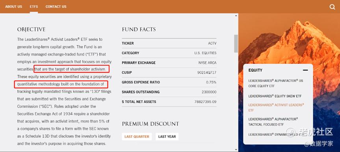The width and height of the screenshot is (340, 152).
Task: Click the CUSIP row label
Action: coord(126,72)
